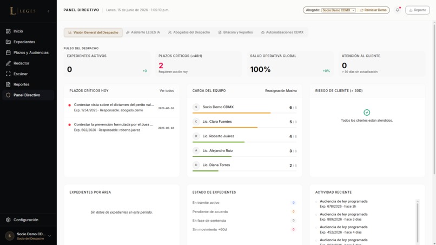Click the Expedientes folder icon
Viewport: 436px width, 245px height.
pyautogui.click(x=8, y=42)
